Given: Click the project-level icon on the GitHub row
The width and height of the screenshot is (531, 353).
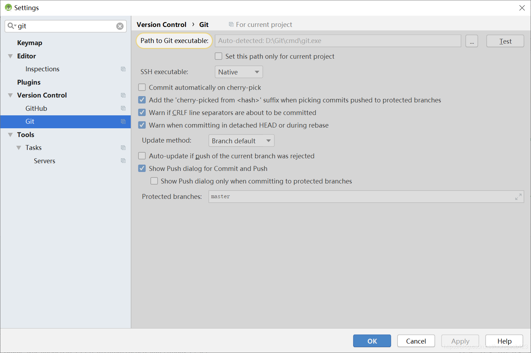Looking at the screenshot, I should click(123, 108).
